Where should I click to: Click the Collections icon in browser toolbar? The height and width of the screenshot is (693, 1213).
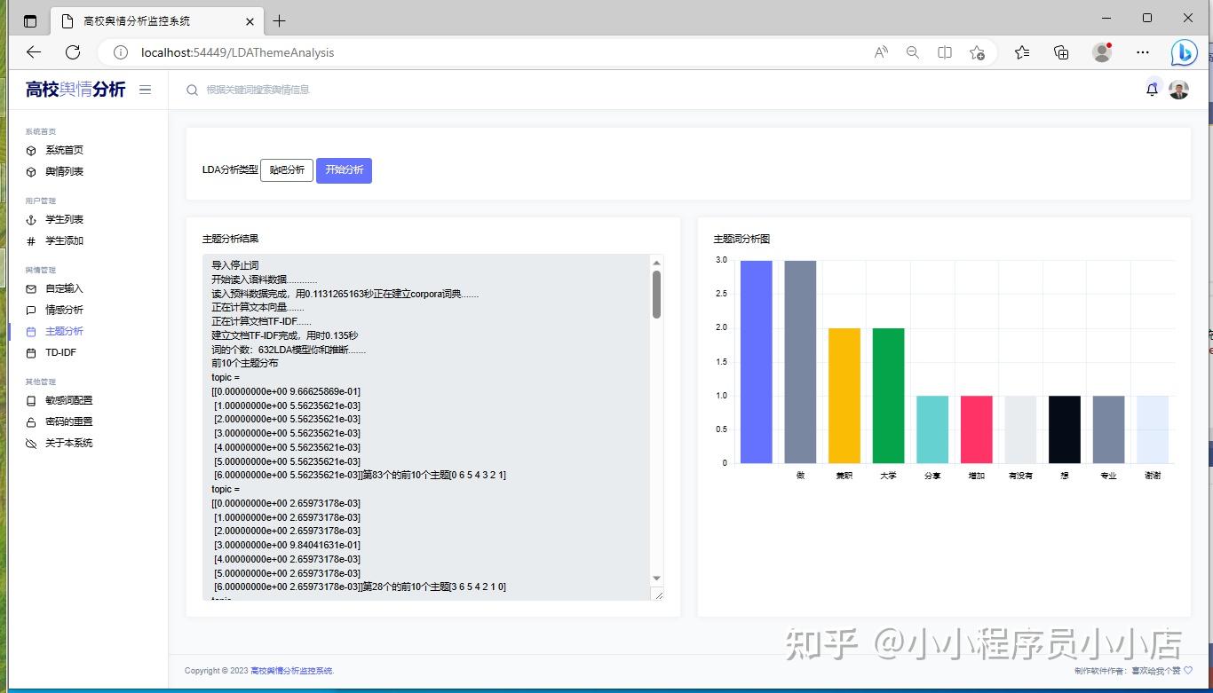point(1061,52)
